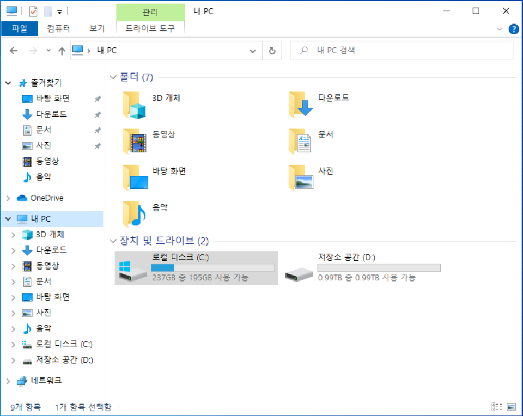
Task: Switch to the 보기 ribbon tab
Action: click(96, 29)
